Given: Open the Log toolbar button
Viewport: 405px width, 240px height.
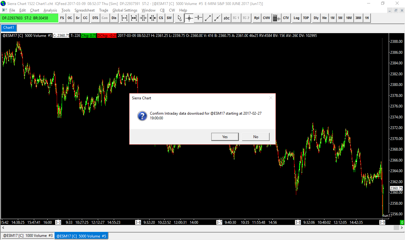Looking at the screenshot, I should click(297, 18).
